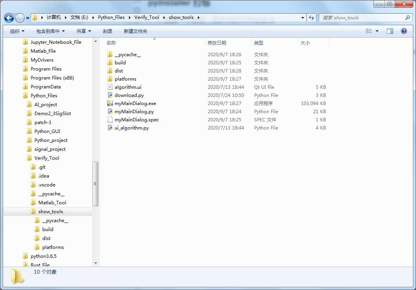Select the myMainDialog.spec file icon
416x290 pixels.
point(110,119)
